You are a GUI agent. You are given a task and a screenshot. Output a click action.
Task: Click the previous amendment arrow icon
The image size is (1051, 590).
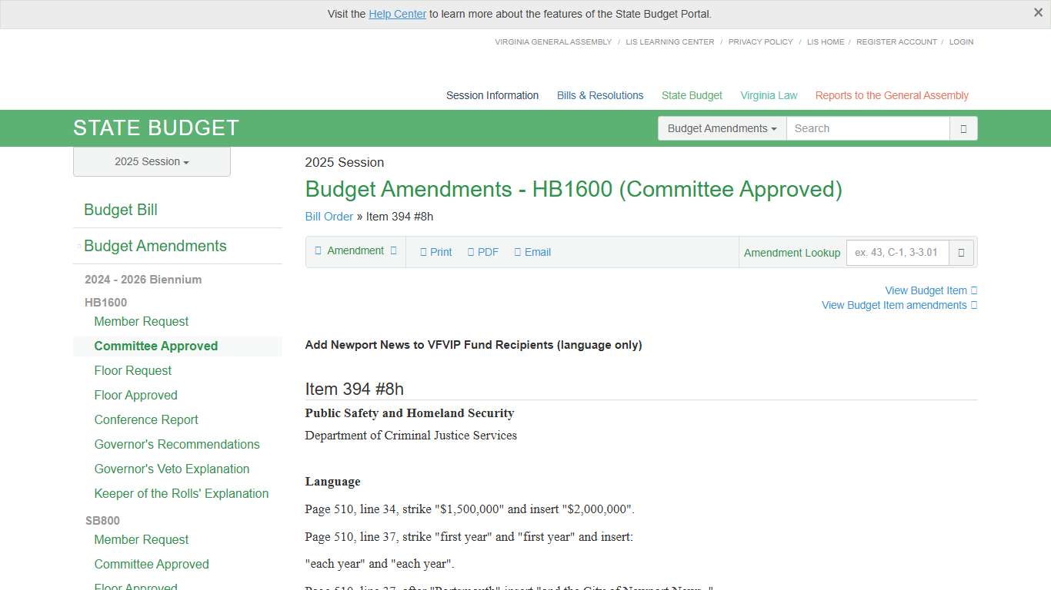click(318, 251)
